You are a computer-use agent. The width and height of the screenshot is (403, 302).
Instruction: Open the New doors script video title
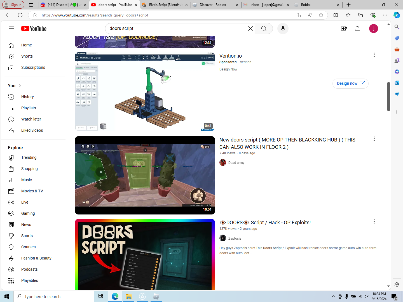pos(287,143)
